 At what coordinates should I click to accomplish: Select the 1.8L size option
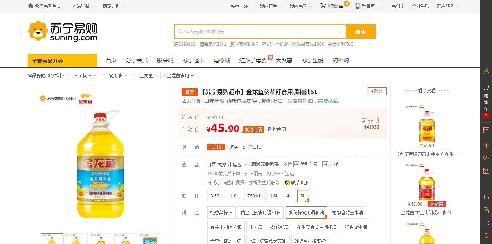(235, 196)
